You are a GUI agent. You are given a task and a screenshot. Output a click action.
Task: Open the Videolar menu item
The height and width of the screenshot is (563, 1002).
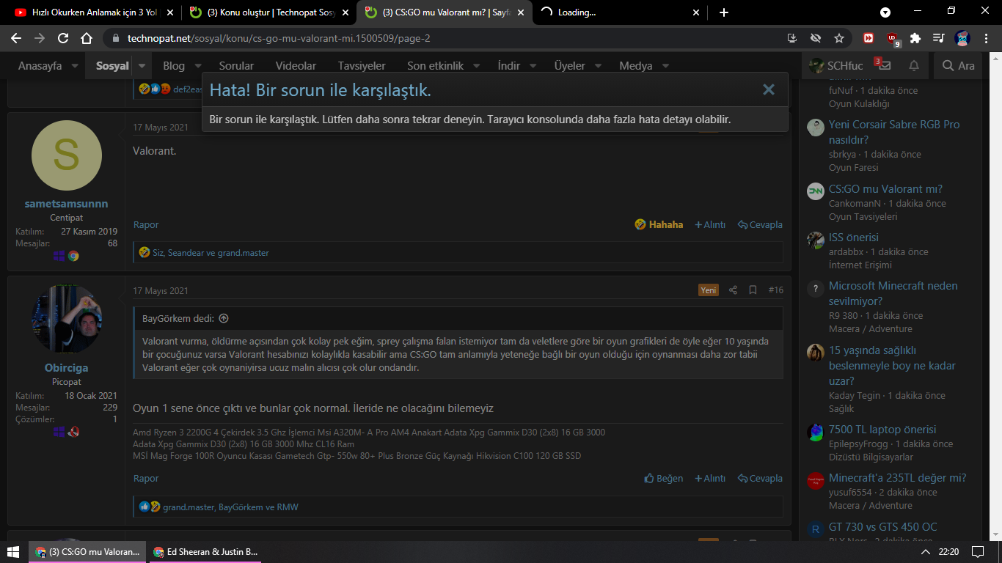coord(296,66)
